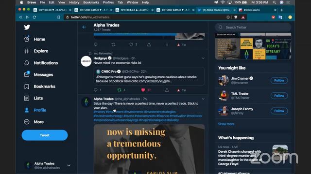Click the browser back button
The image size is (311, 174).
[20, 17]
